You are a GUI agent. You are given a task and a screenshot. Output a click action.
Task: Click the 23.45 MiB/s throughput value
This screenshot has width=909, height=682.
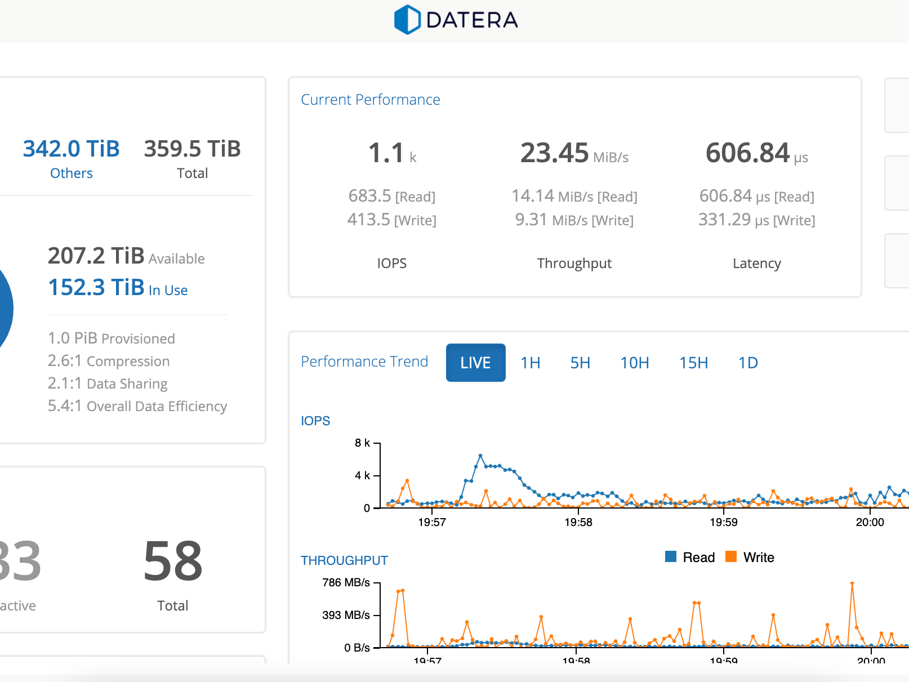tap(574, 153)
